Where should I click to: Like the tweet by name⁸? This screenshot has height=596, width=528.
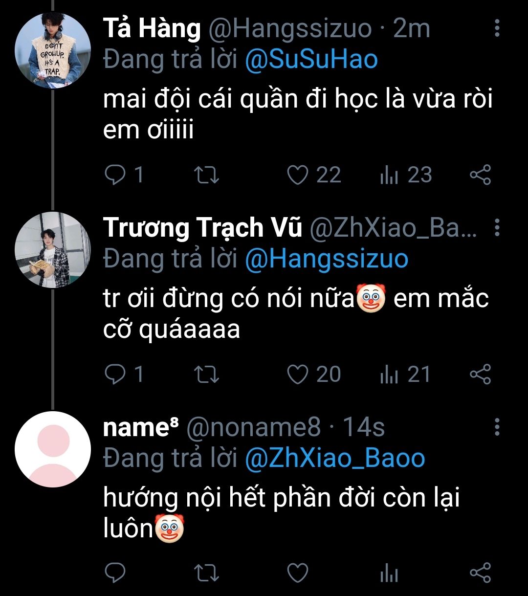tap(298, 573)
